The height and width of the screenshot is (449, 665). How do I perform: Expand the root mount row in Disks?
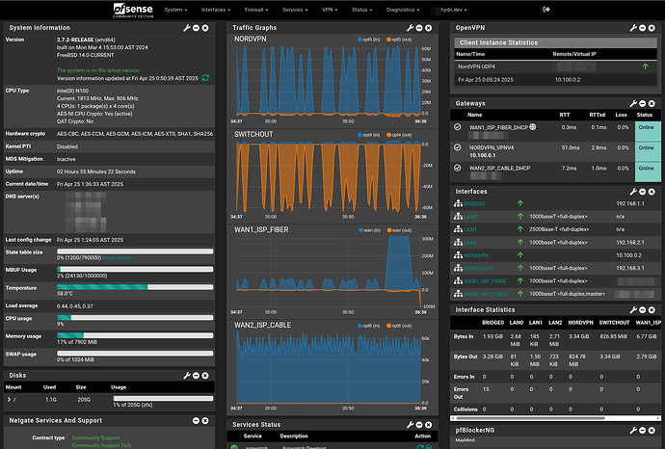point(9,400)
